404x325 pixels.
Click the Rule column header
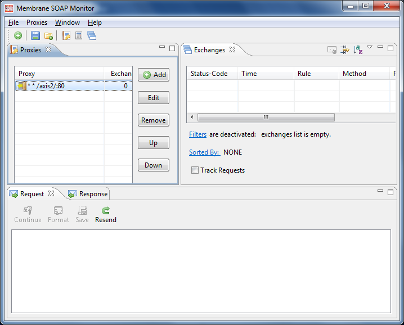point(317,74)
